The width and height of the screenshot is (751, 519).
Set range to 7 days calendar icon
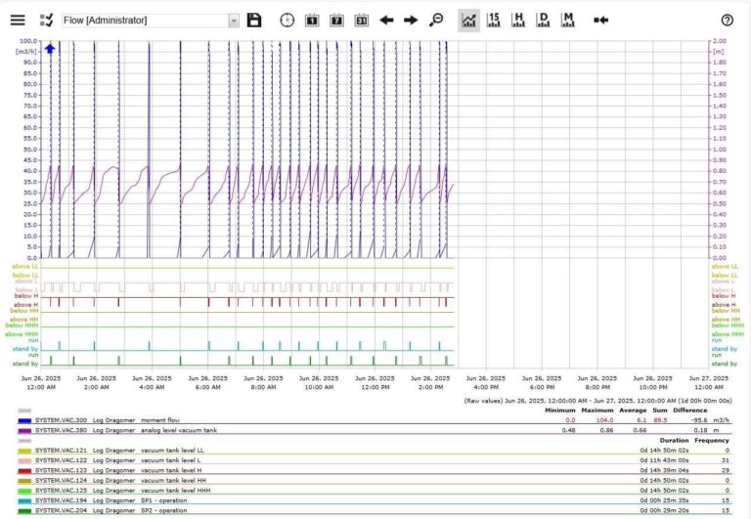[x=336, y=20]
